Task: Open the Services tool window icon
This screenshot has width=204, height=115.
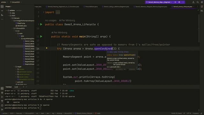Action: (2, 93)
